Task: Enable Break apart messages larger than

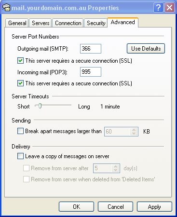Action: point(20,131)
